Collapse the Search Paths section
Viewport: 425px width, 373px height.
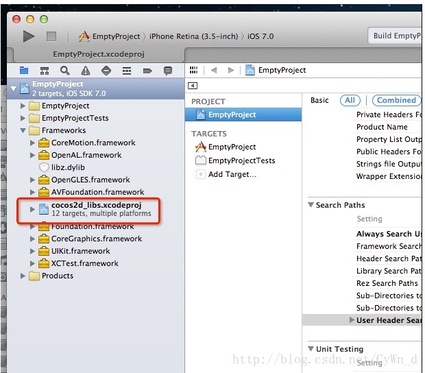pyautogui.click(x=311, y=205)
